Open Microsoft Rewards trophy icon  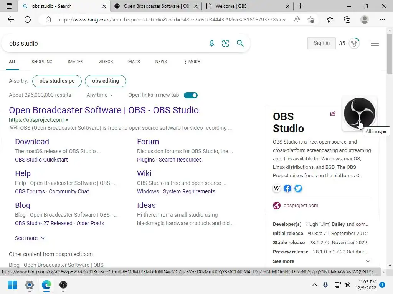[x=354, y=43]
